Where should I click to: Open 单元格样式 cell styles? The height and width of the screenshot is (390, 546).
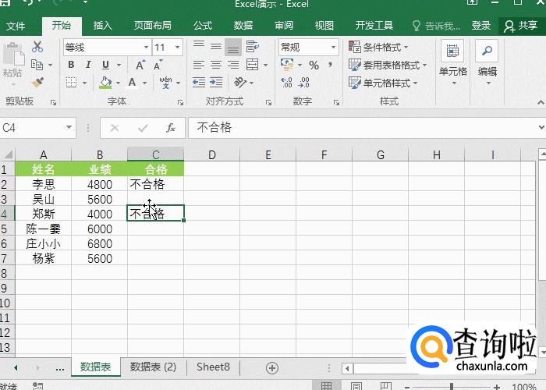383,83
